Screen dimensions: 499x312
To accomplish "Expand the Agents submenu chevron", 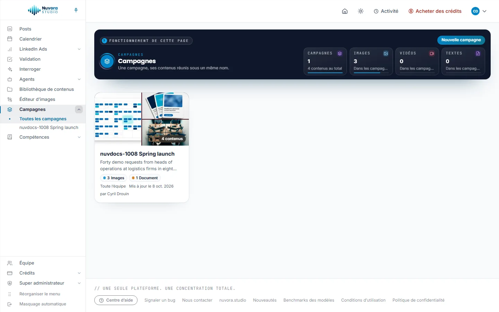I will [79, 79].
